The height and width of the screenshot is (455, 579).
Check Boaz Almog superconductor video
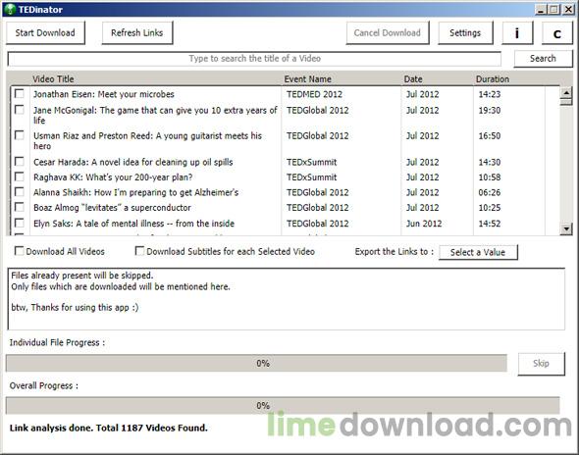(20, 207)
